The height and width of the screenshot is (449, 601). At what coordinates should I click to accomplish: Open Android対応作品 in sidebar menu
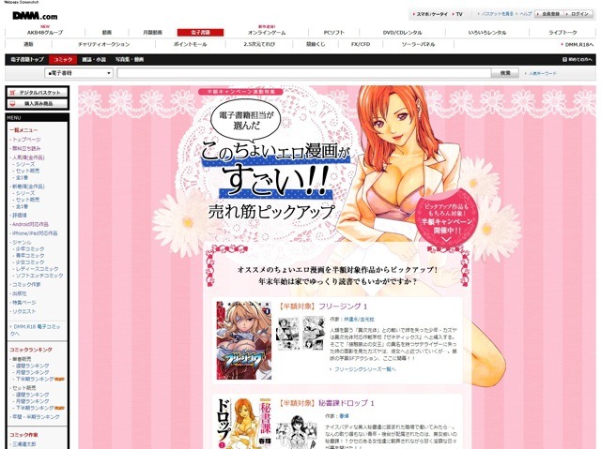coord(30,225)
